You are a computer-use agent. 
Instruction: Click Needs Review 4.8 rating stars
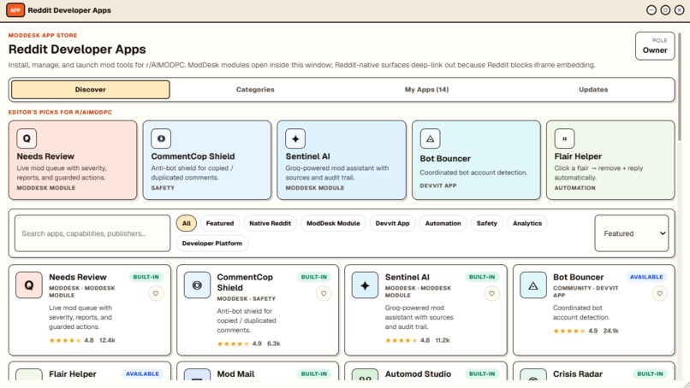pyautogui.click(x=65, y=340)
